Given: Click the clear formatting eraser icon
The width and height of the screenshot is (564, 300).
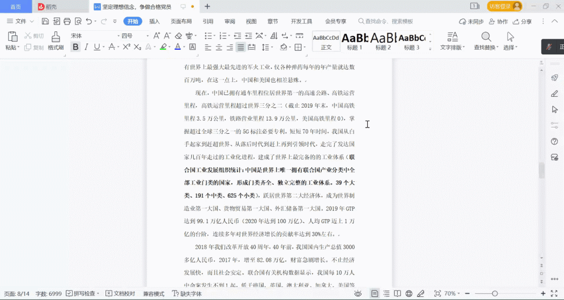Looking at the screenshot, I should point(178,36).
